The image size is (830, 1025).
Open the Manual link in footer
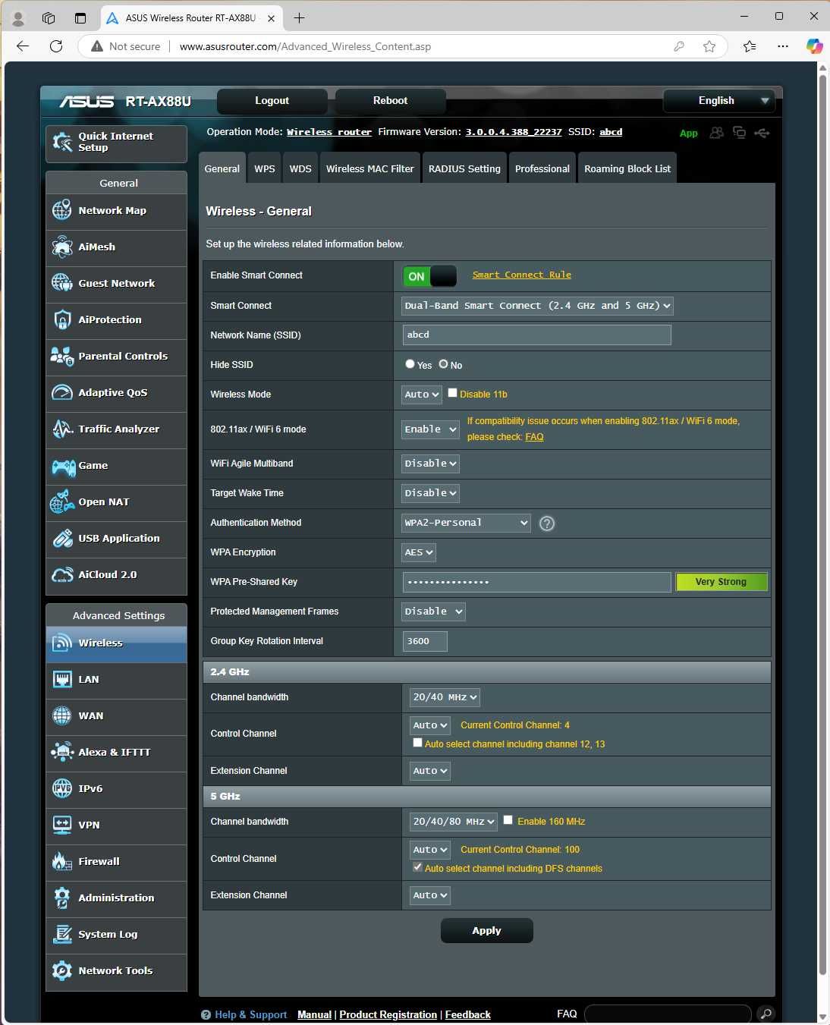315,1014
